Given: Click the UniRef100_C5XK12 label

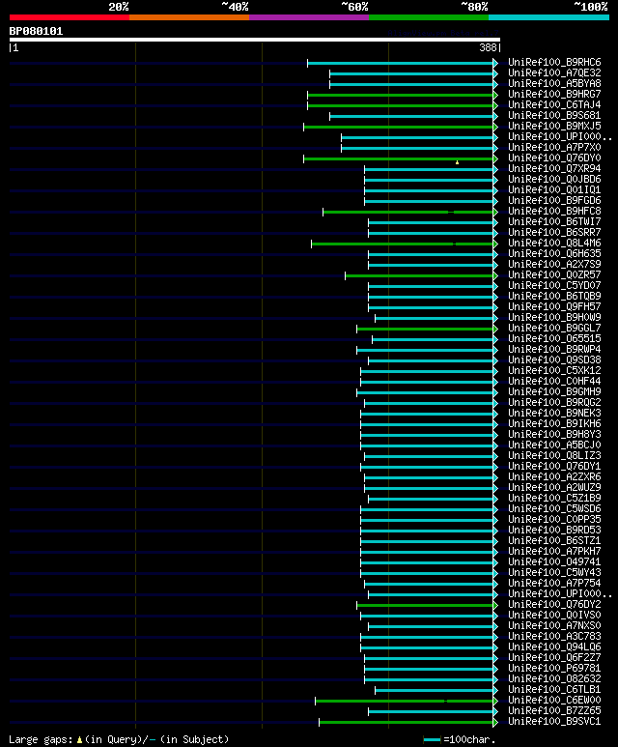Looking at the screenshot, I should [x=554, y=371].
